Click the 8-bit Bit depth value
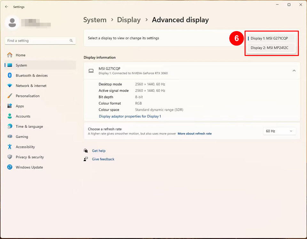Image resolution: width=307 pixels, height=239 pixels. click(x=139, y=97)
